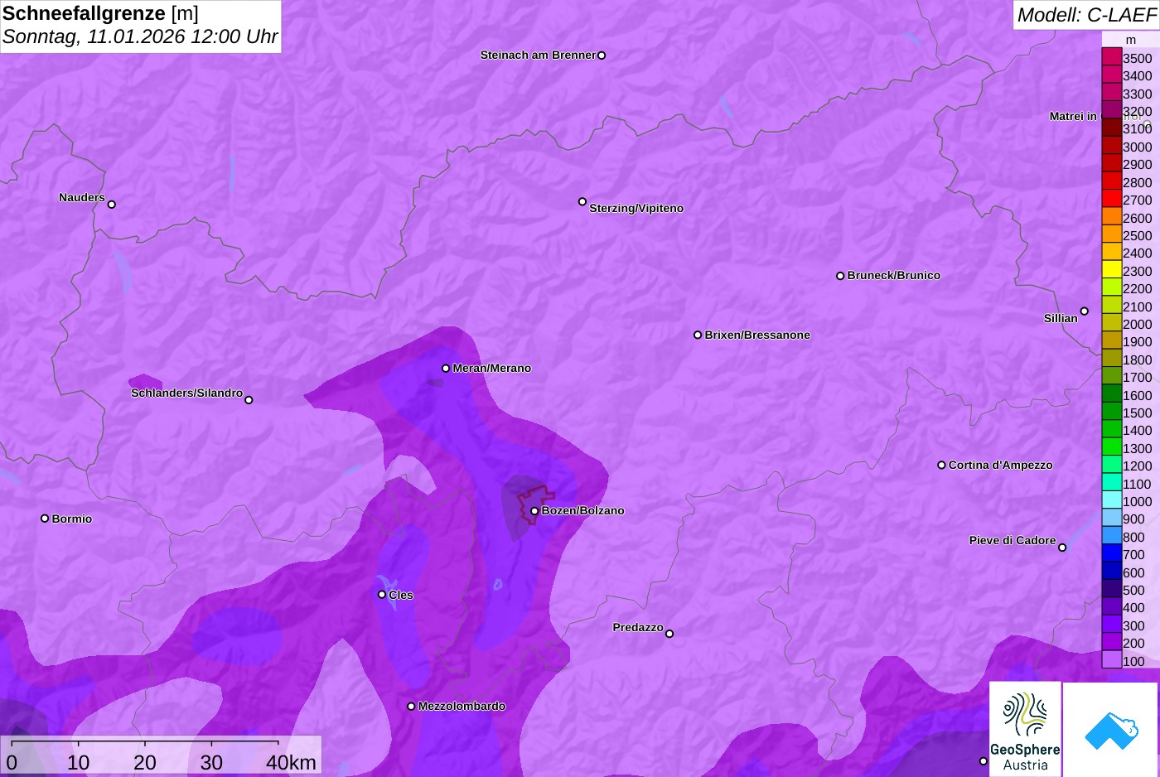Select the Sterzing/Vipiteno map marker
The height and width of the screenshot is (777, 1160).
coord(582,201)
